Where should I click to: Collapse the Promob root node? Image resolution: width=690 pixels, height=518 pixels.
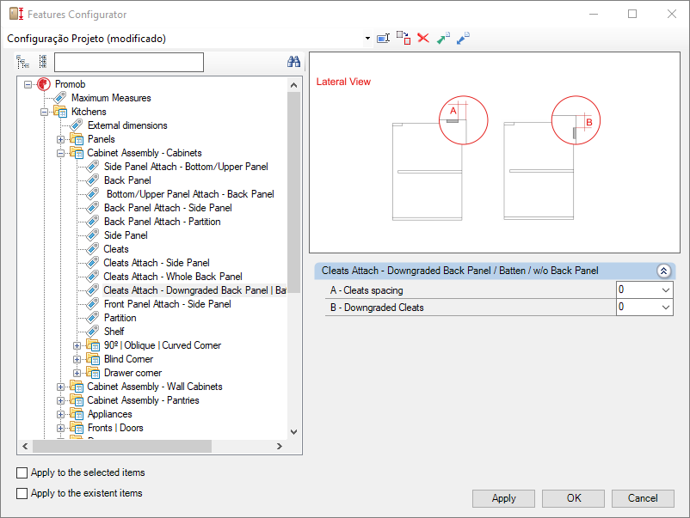coord(28,84)
